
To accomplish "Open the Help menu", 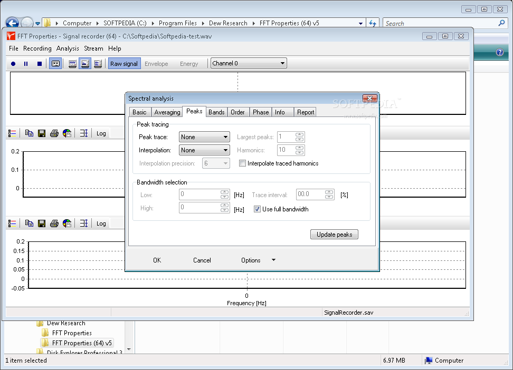I will click(115, 48).
